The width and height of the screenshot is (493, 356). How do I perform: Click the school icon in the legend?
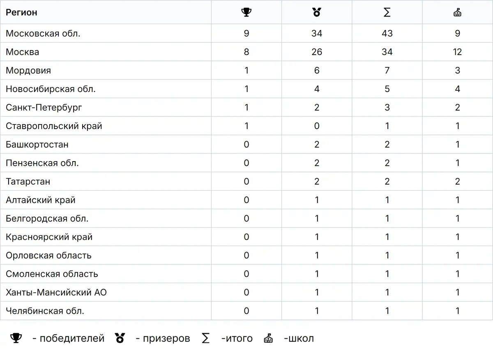pyautogui.click(x=268, y=339)
